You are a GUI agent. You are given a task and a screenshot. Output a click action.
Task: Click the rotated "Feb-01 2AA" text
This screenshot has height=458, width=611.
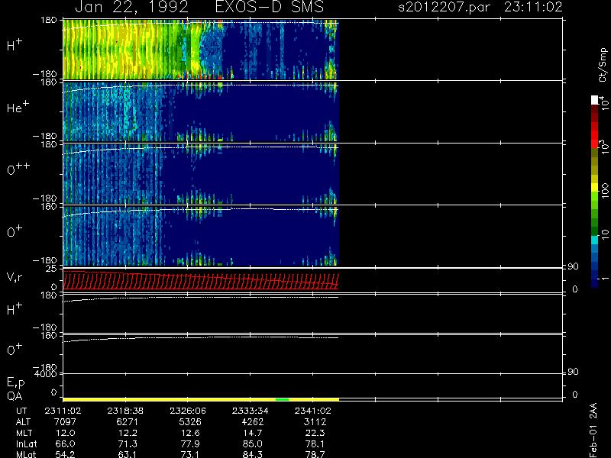click(x=593, y=429)
